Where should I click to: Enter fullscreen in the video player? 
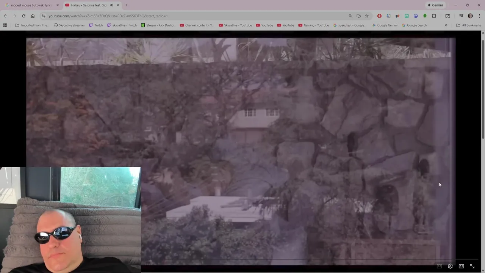[472, 266]
